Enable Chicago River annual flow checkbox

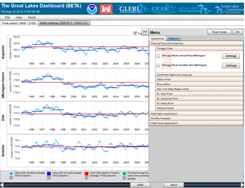pos(158,56)
